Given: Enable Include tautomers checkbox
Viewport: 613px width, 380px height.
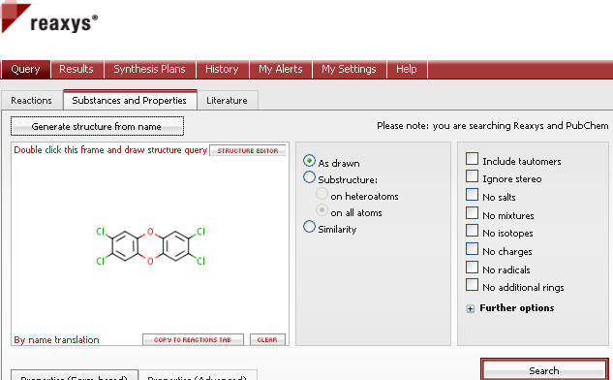Looking at the screenshot, I should coord(472,159).
